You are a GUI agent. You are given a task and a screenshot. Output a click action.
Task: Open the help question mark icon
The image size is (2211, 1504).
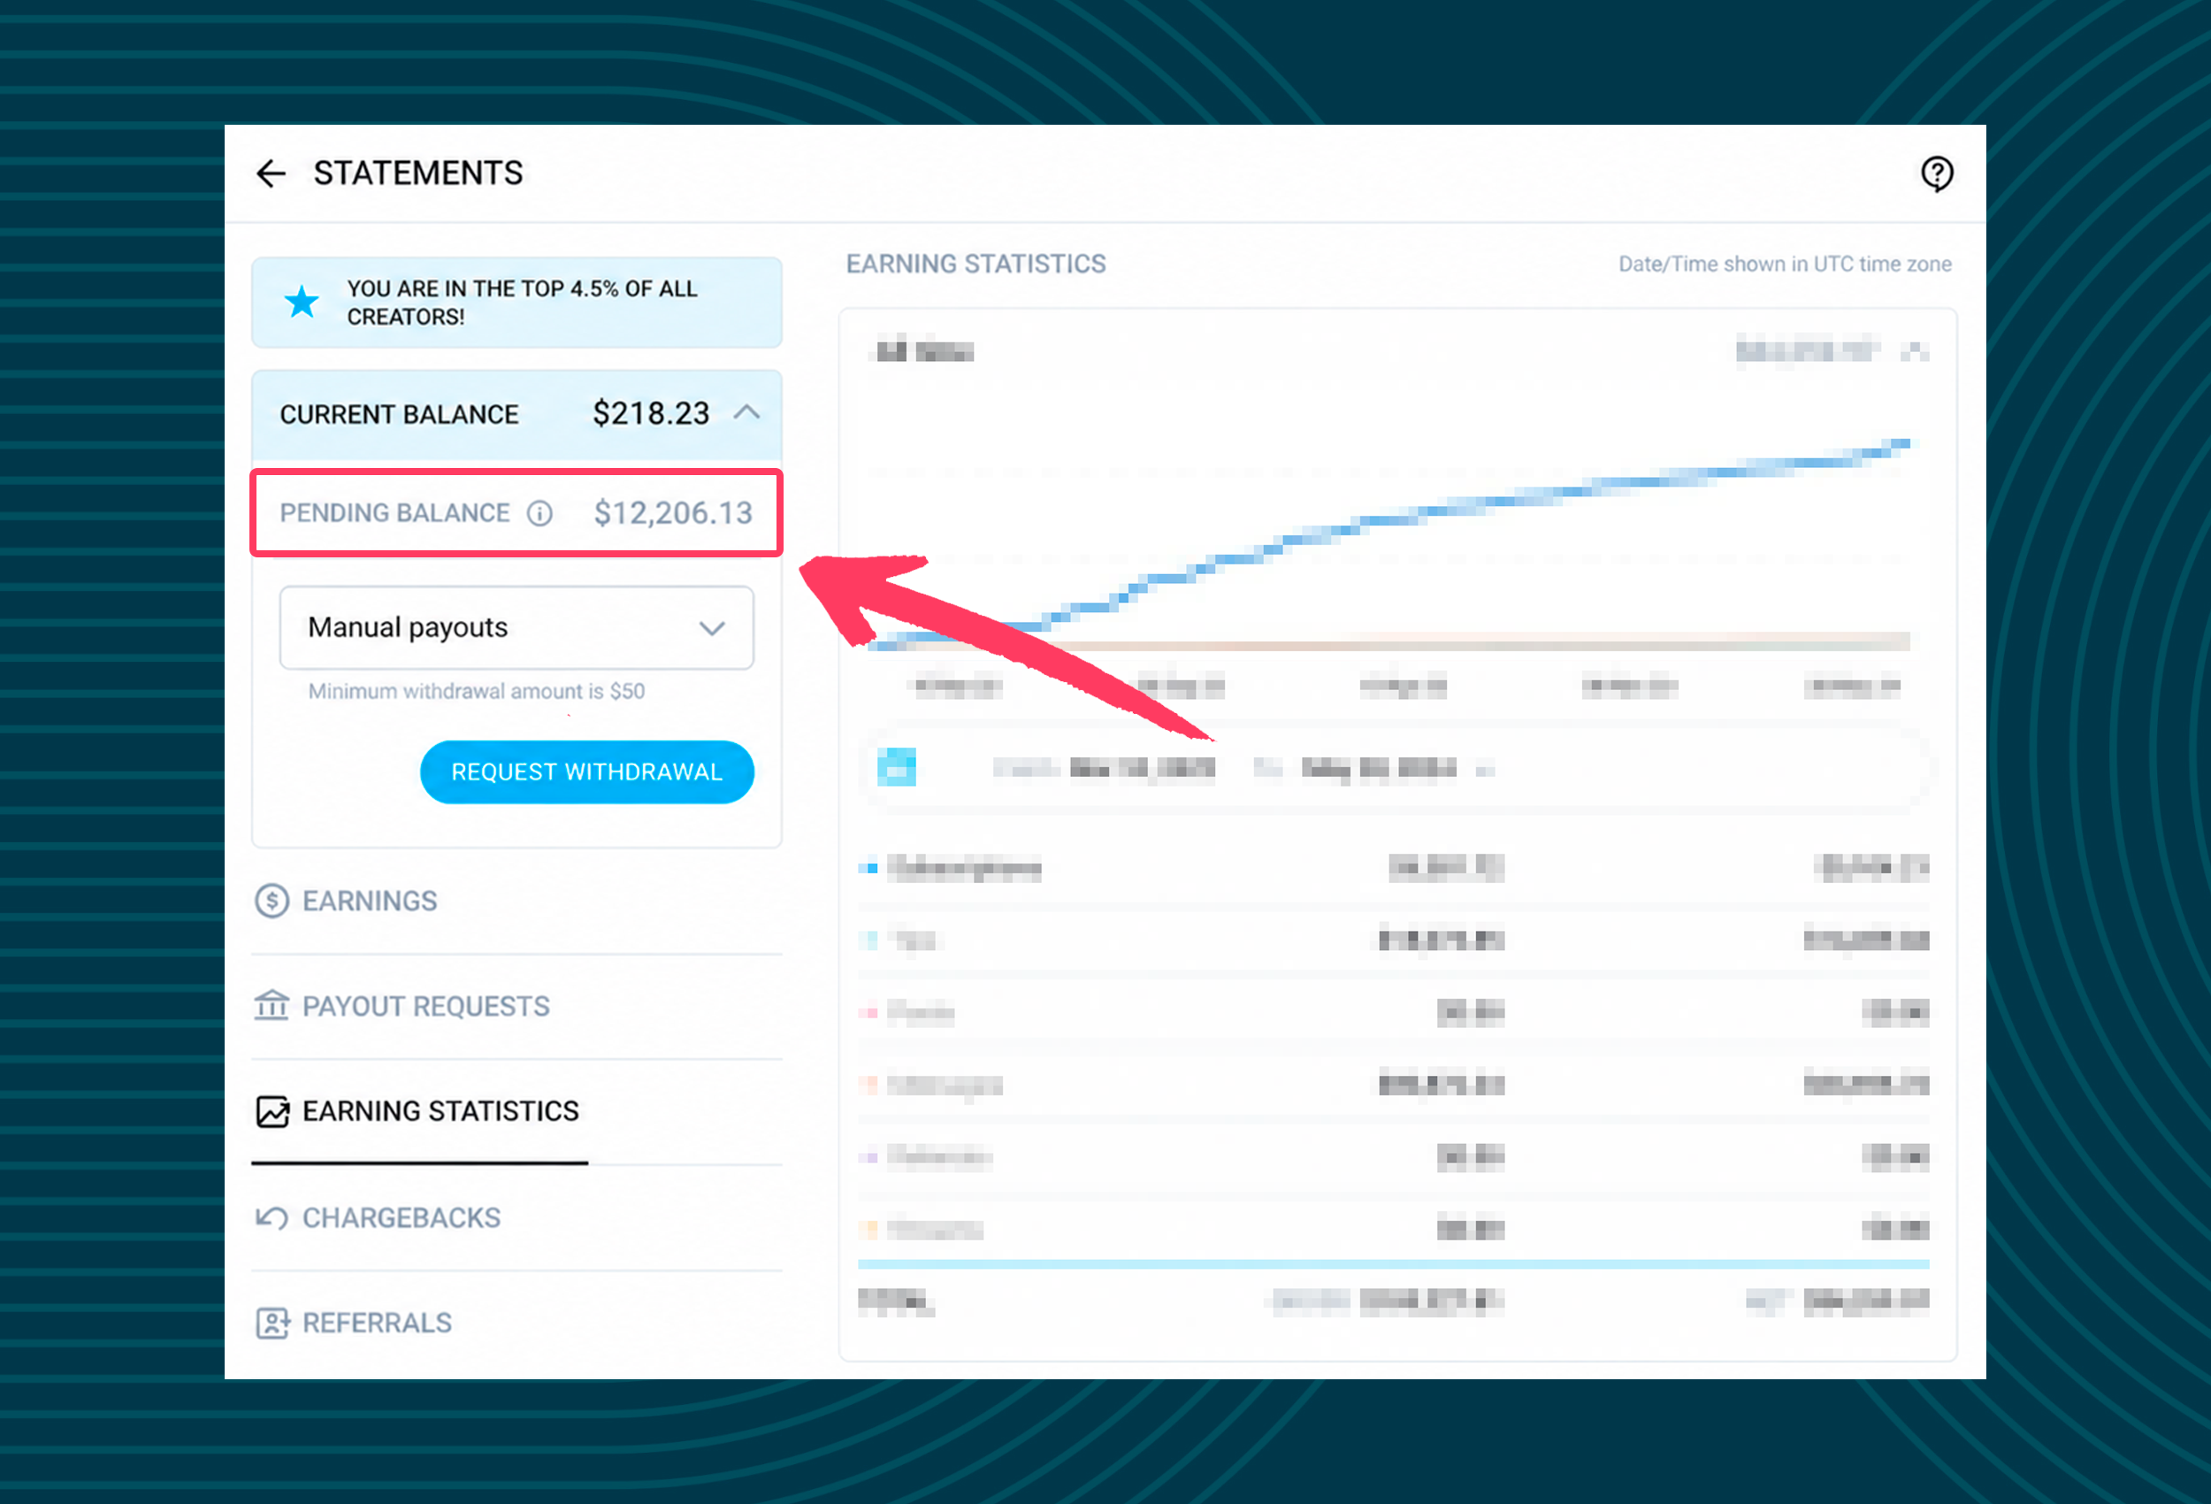tap(1936, 174)
